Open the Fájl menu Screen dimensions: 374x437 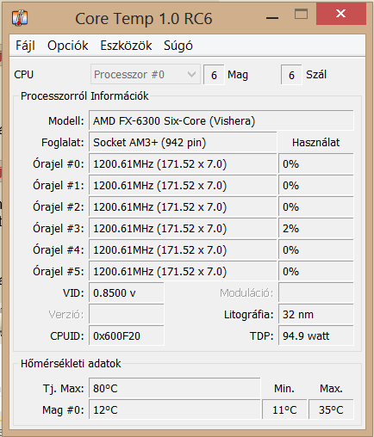[25, 46]
